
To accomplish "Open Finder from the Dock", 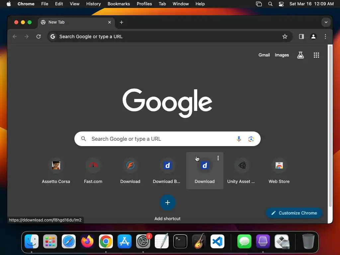I will [32, 241].
